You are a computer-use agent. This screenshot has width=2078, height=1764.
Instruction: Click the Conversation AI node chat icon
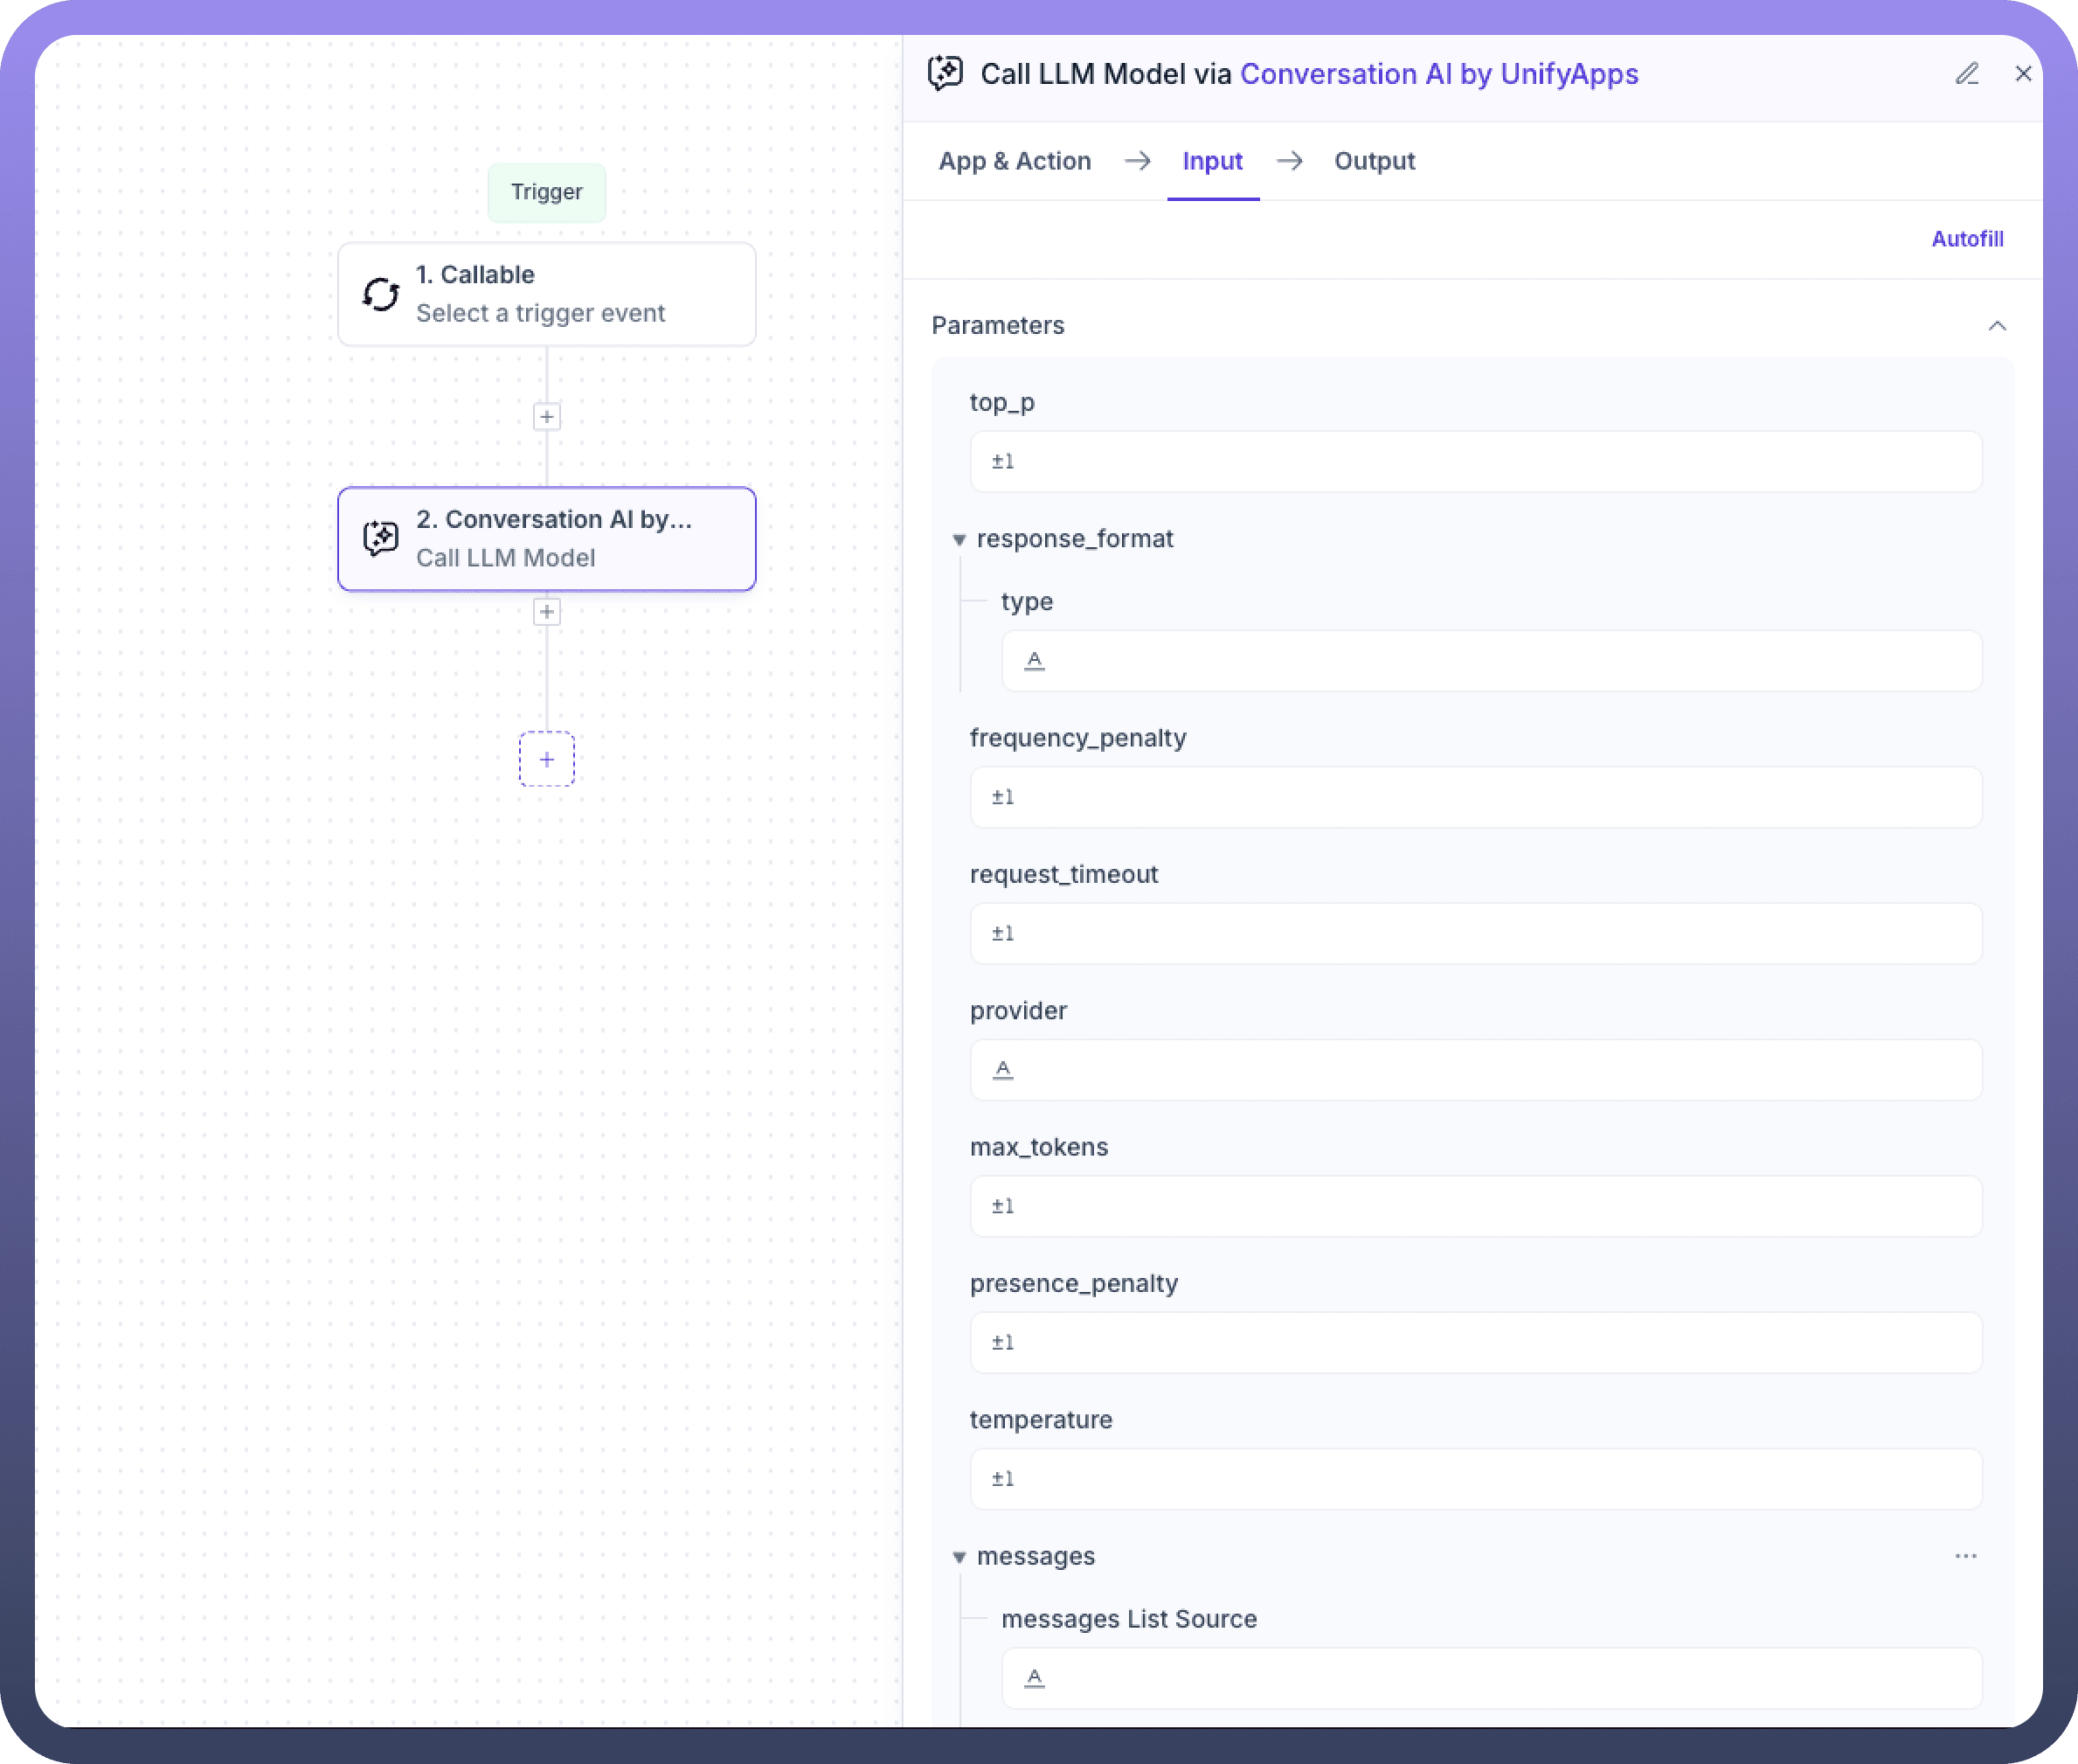pos(381,538)
